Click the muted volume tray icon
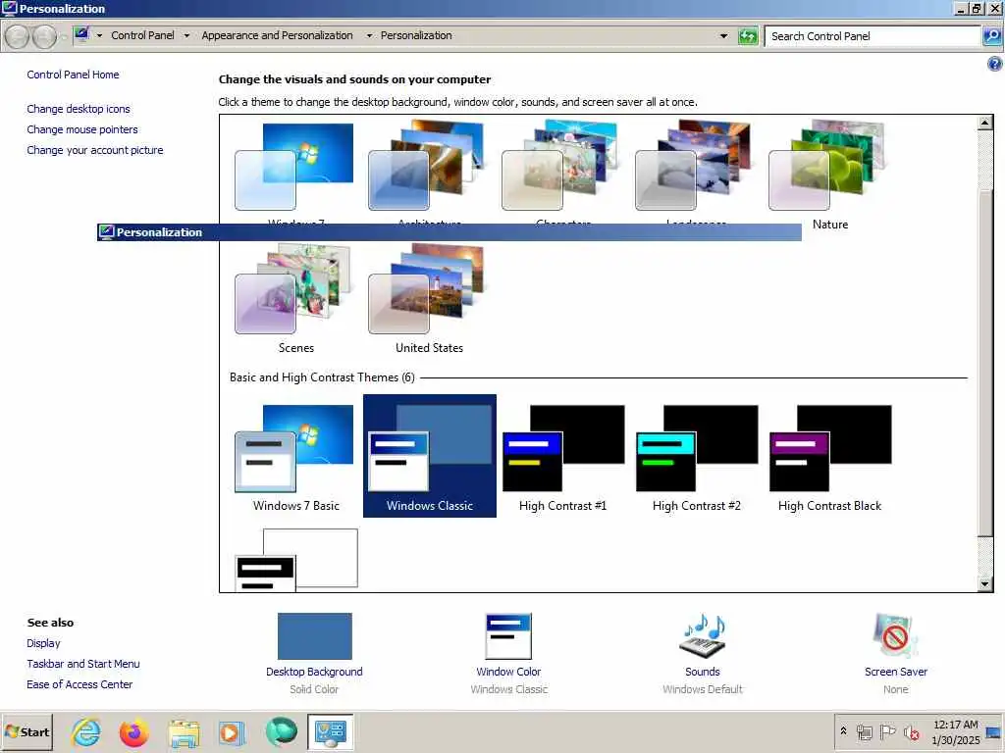The width and height of the screenshot is (1005, 753). click(x=912, y=731)
